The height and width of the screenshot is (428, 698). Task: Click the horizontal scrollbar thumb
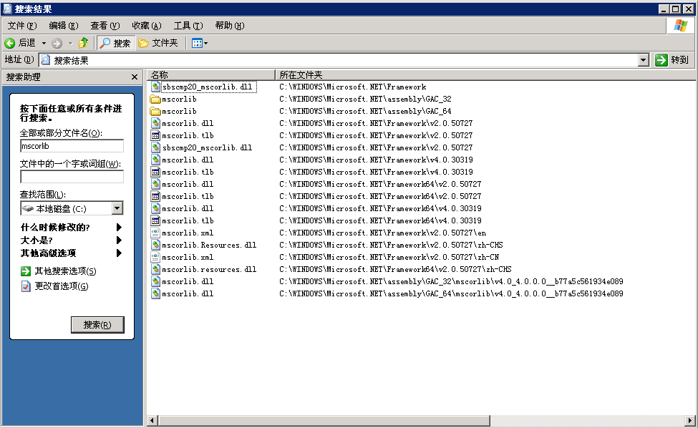click(x=324, y=420)
